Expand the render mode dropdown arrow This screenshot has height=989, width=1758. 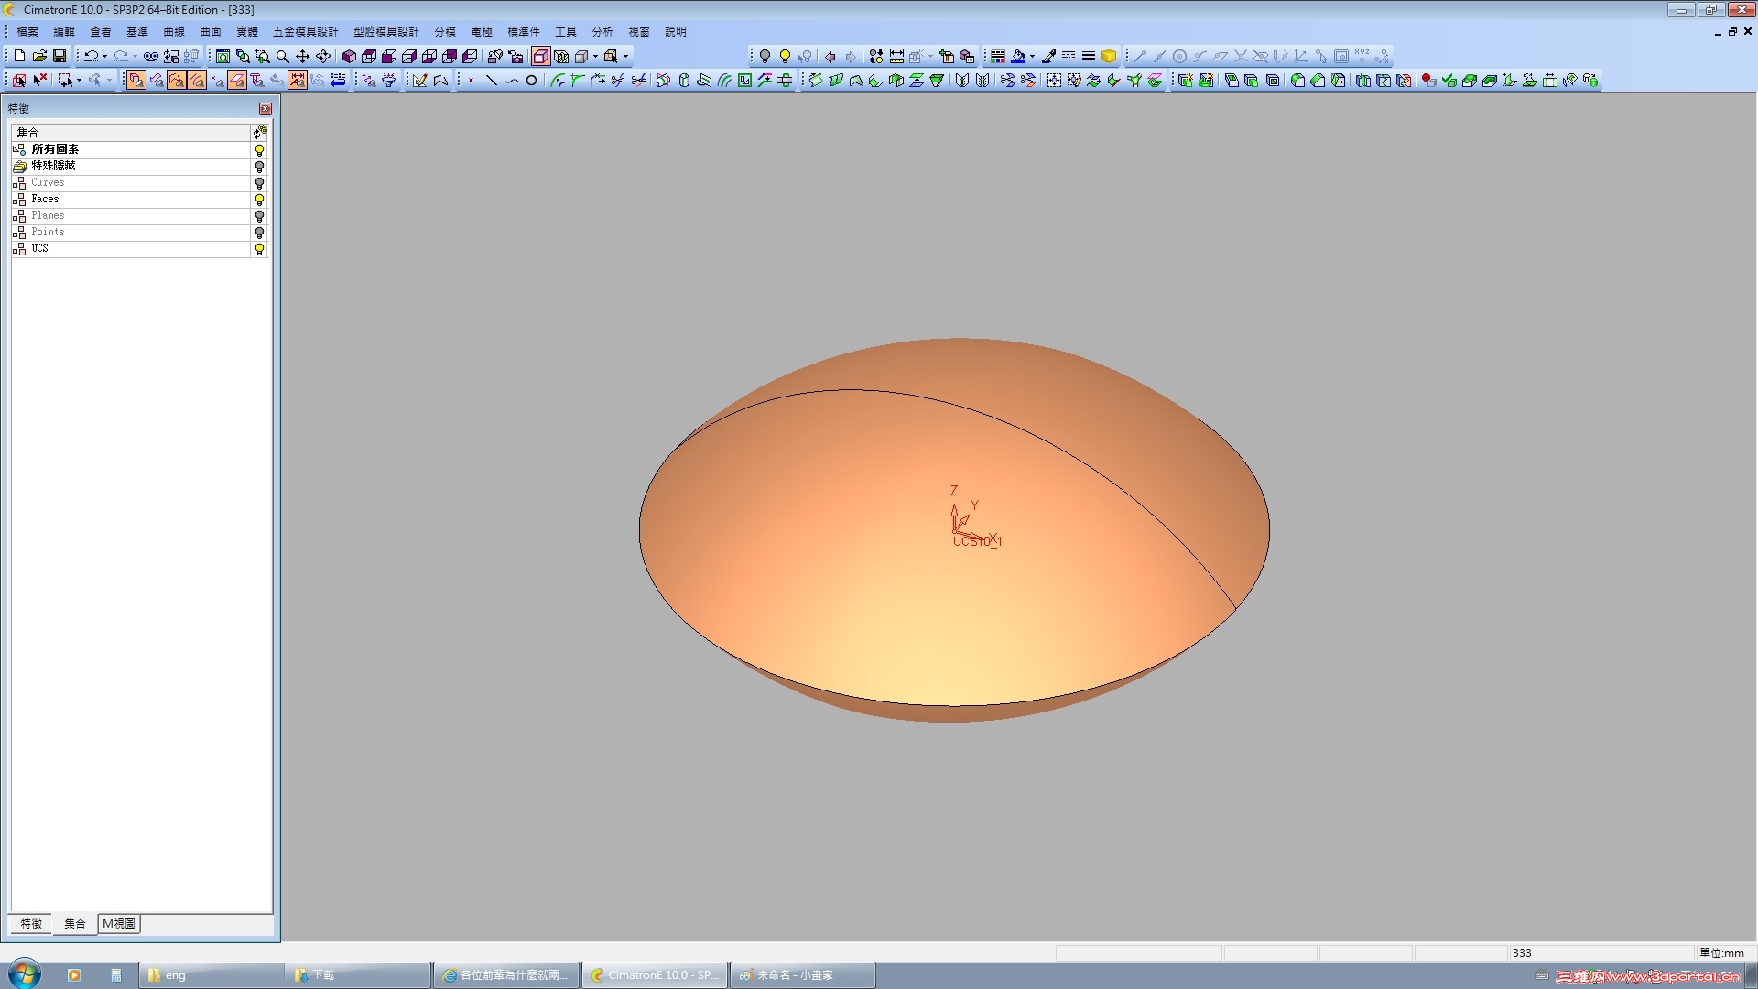[x=595, y=56]
